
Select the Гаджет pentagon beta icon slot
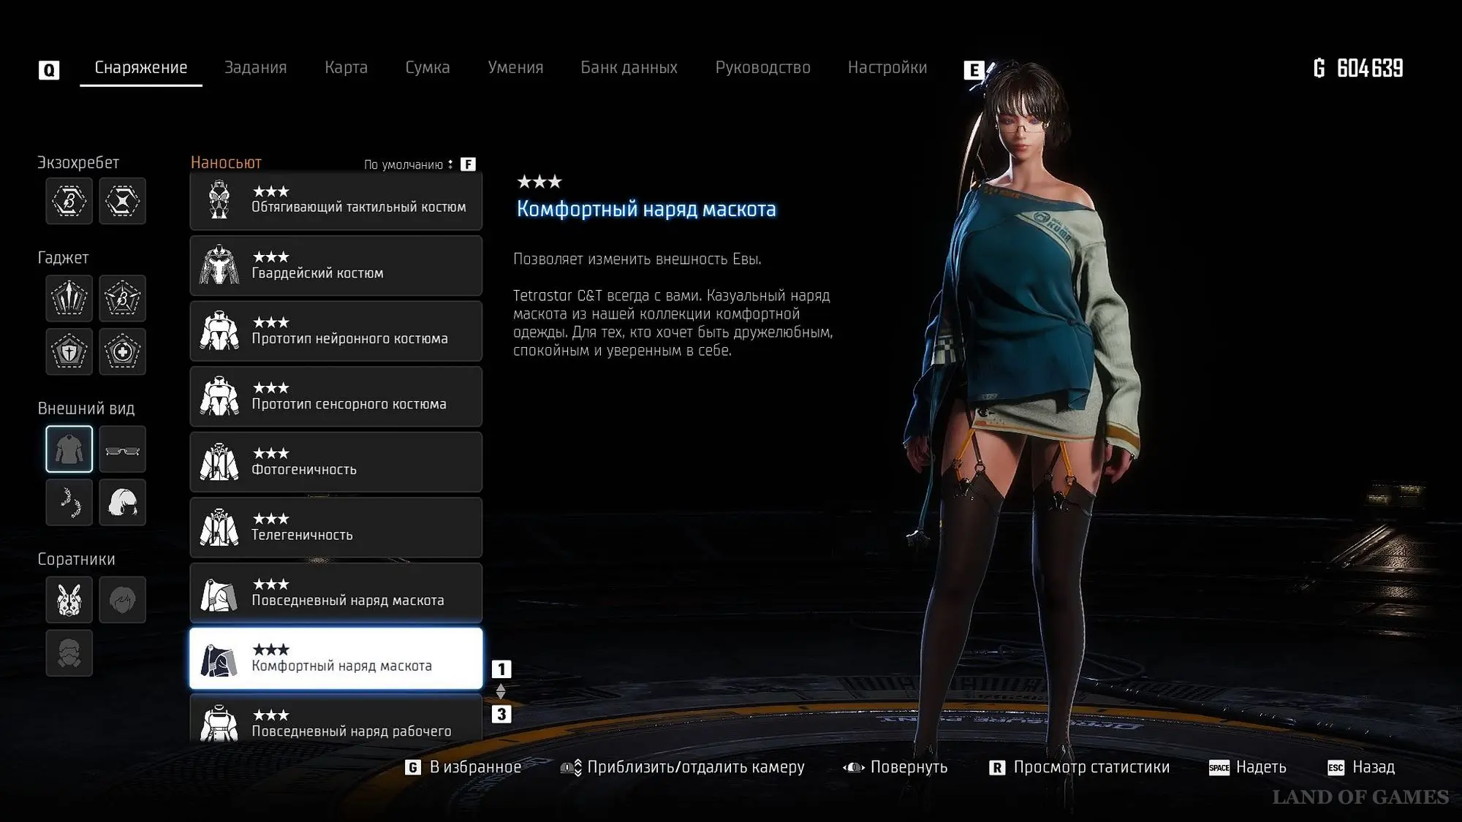point(122,298)
